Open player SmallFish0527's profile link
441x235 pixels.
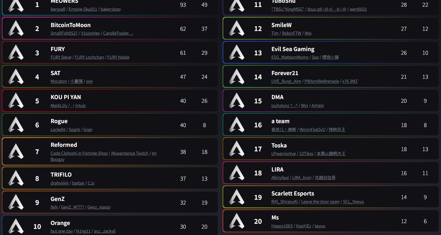[64, 33]
